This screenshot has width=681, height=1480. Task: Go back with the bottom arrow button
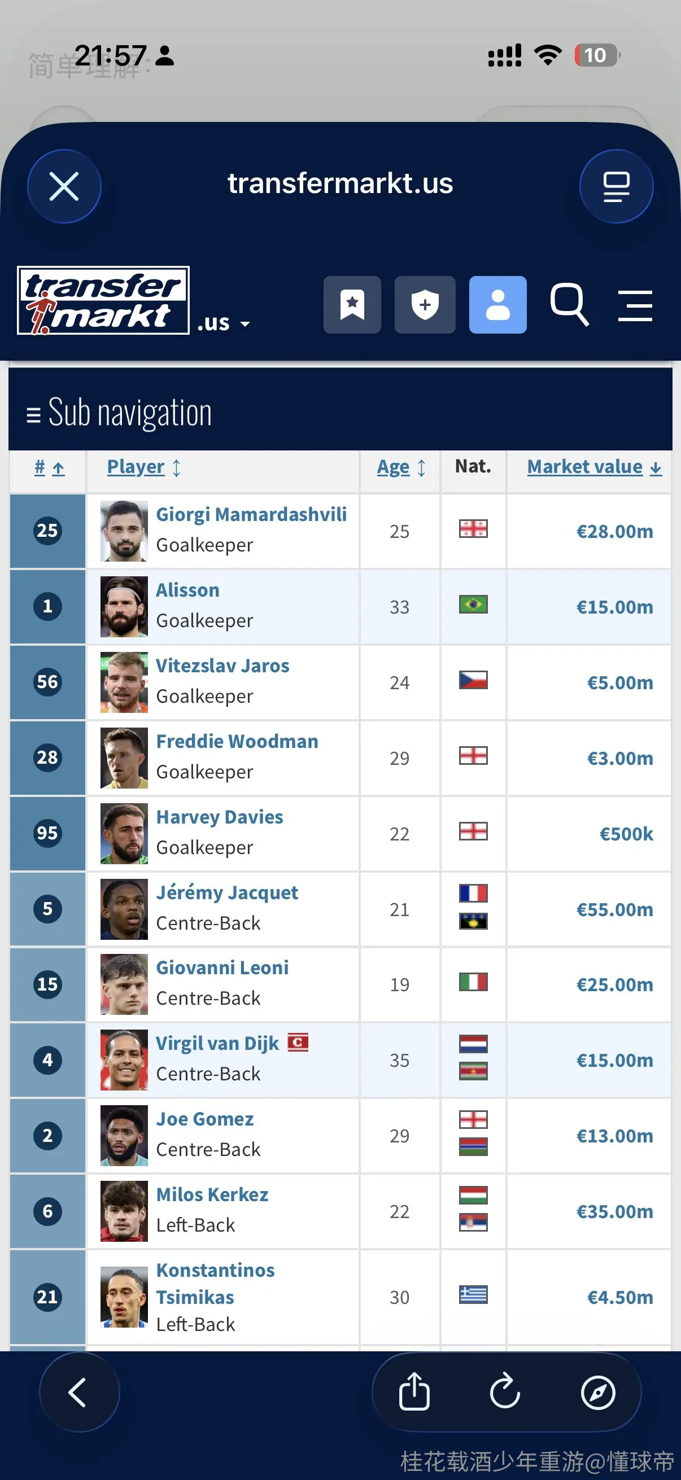click(78, 1391)
